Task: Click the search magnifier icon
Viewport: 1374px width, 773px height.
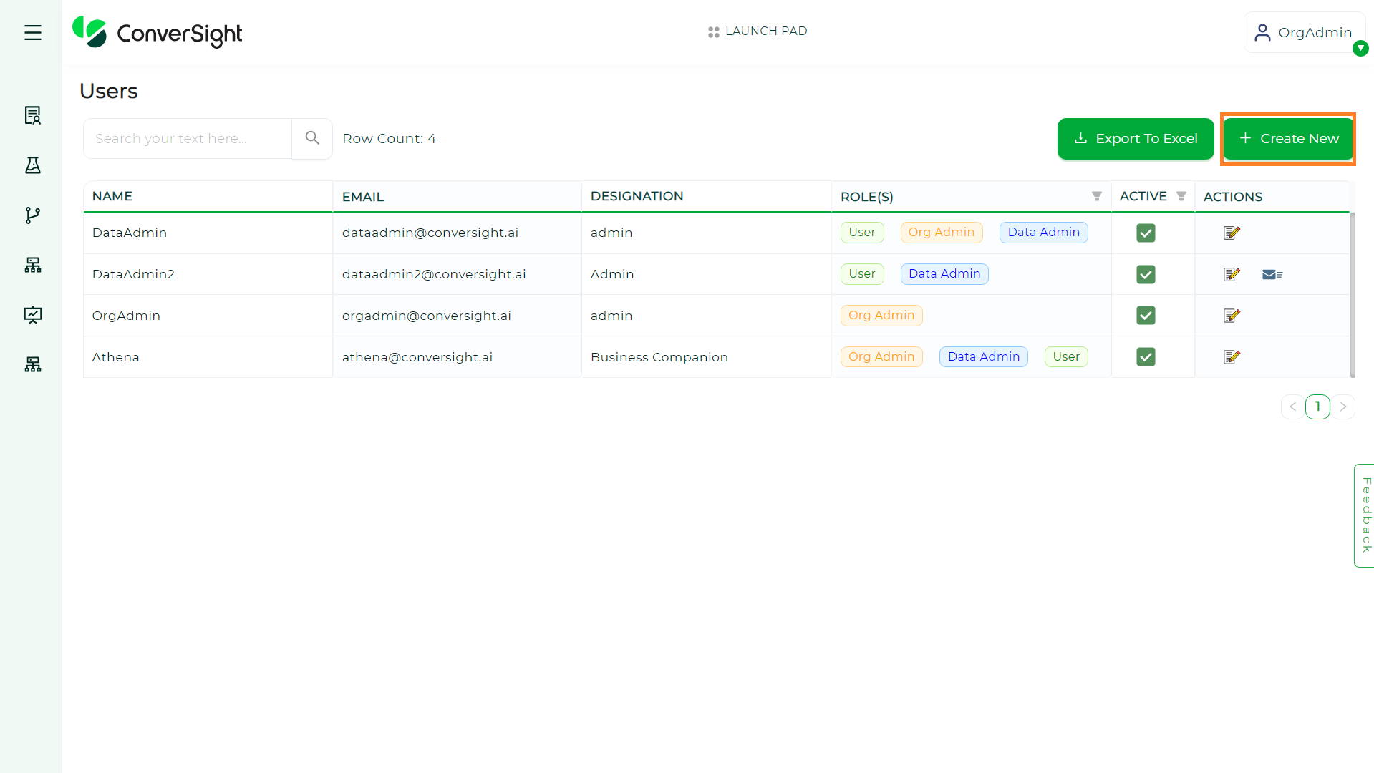Action: (x=311, y=137)
